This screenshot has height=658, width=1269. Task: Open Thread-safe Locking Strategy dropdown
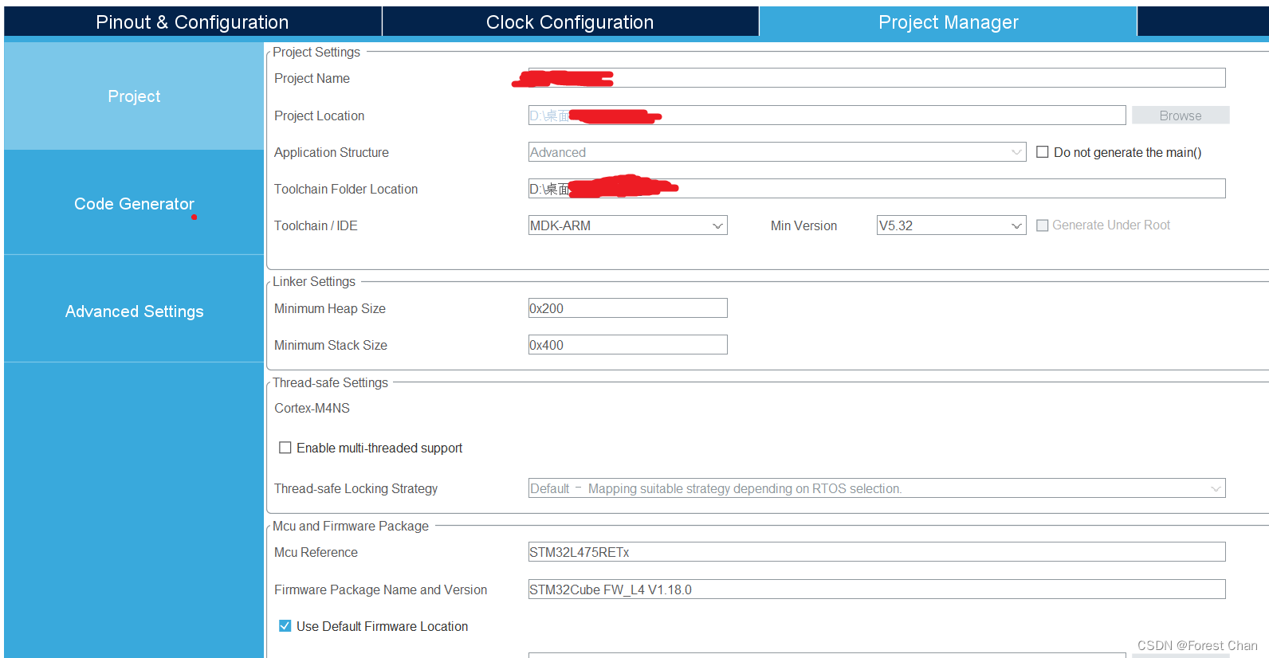(877, 488)
